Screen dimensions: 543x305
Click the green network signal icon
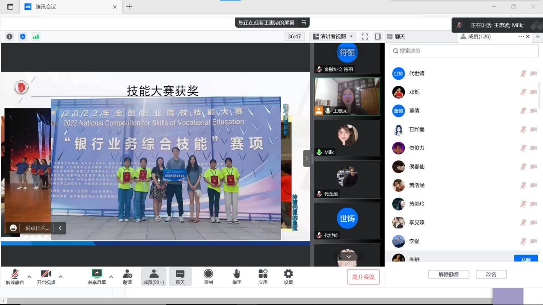click(x=36, y=37)
